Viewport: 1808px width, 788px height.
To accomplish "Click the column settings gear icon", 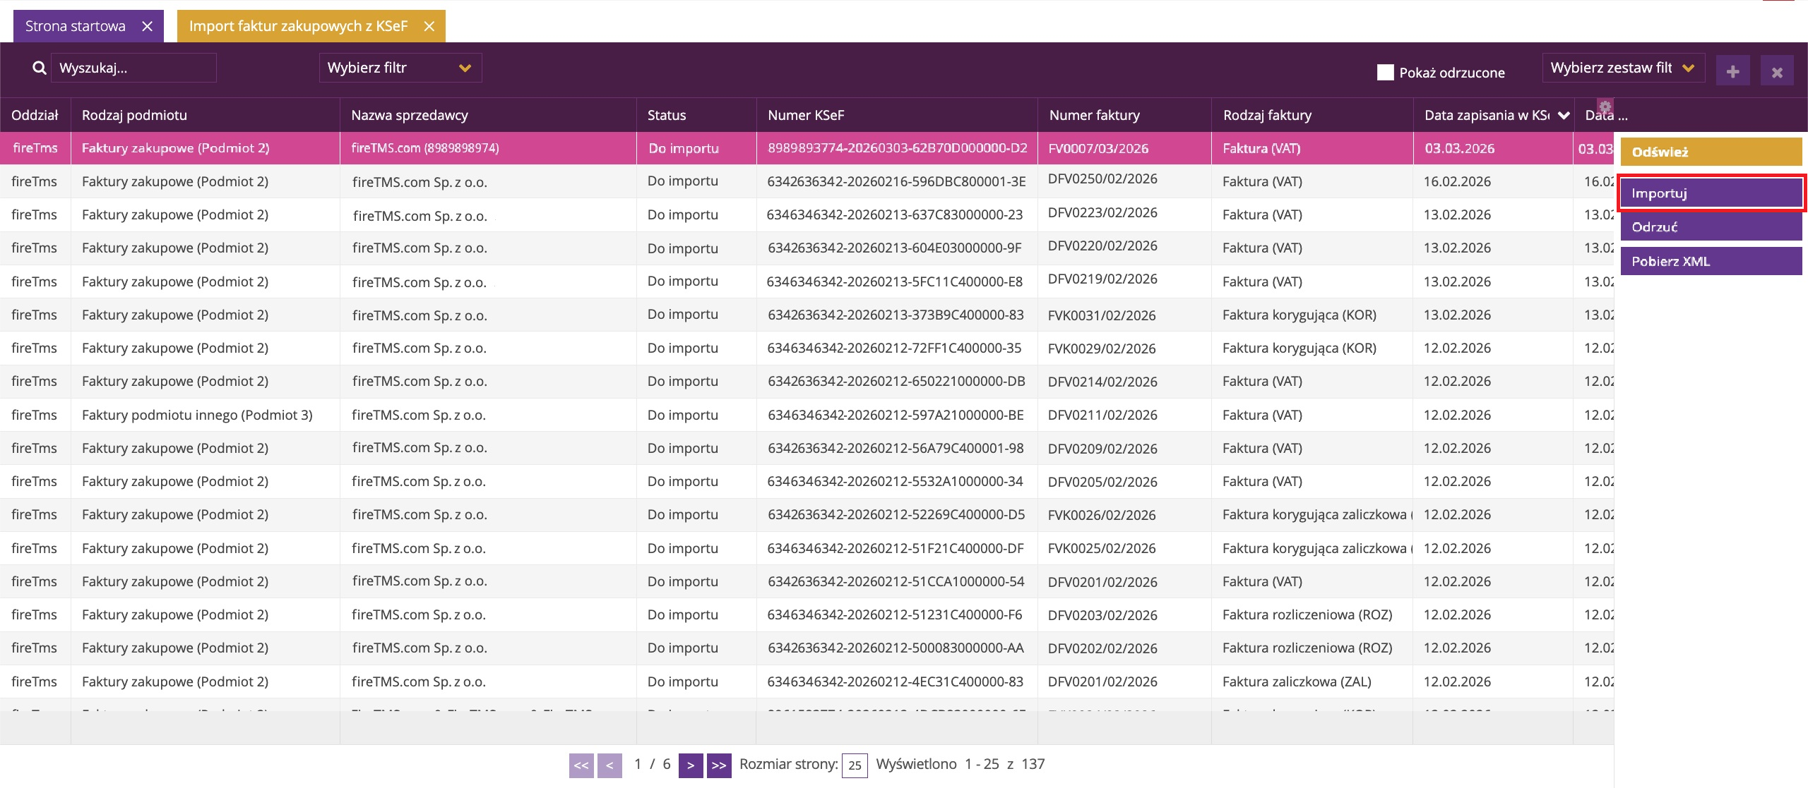I will [1605, 107].
